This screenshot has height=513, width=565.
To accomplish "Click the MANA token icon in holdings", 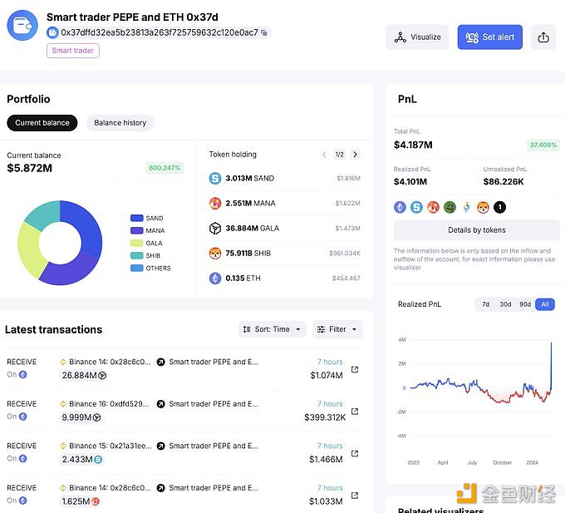I will pyautogui.click(x=215, y=204).
